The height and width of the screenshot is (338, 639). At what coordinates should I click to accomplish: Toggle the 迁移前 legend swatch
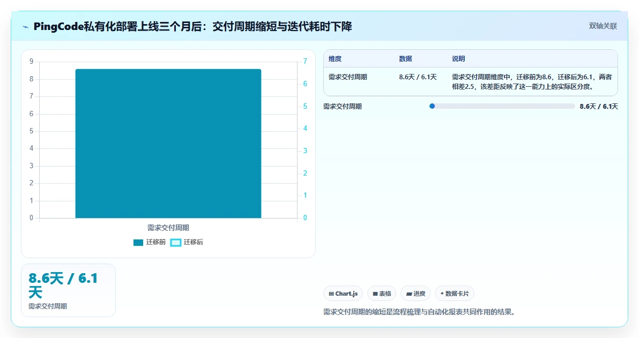138,242
